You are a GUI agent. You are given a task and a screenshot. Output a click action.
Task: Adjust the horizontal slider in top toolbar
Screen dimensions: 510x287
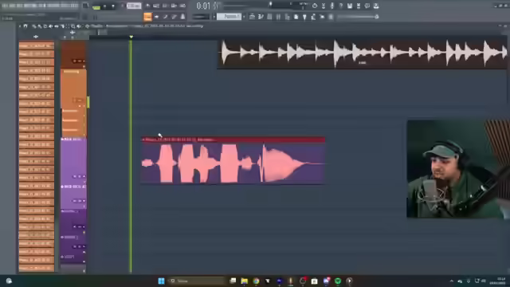tap(358, 17)
